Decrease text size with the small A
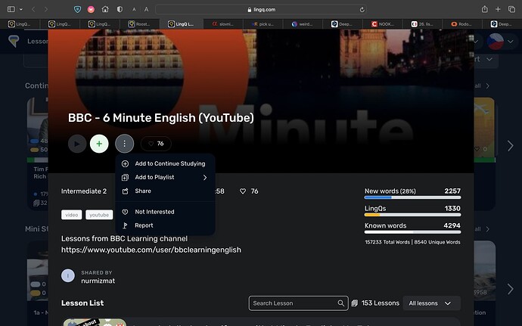Screen dimensions: 522x326 (134, 10)
